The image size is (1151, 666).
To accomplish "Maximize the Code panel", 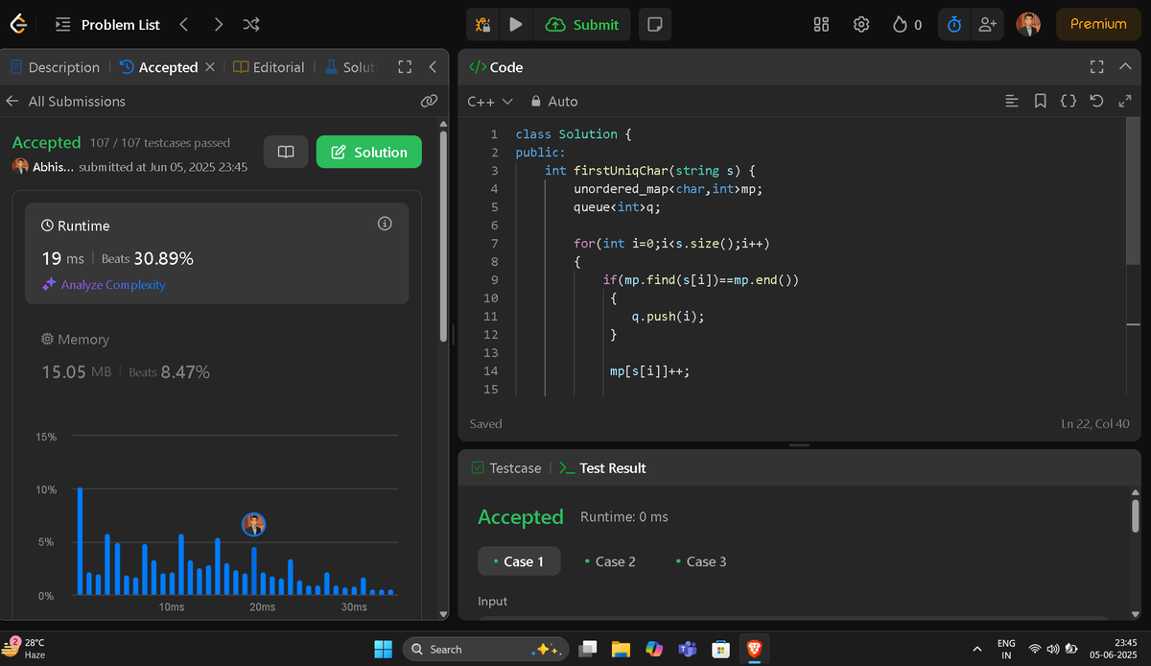I will (1097, 67).
